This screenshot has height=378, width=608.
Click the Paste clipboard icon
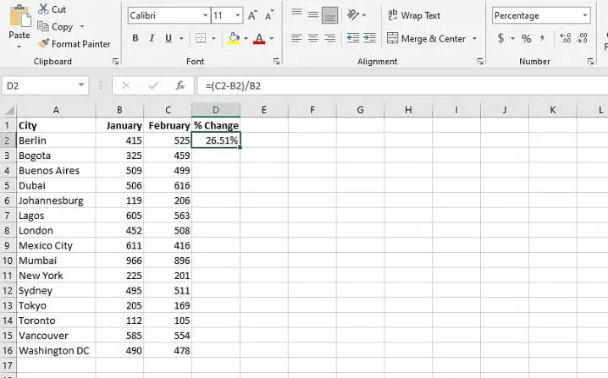point(19,17)
